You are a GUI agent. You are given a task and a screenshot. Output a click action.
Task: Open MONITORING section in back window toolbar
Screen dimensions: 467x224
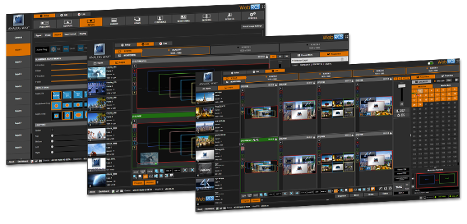[183, 19]
